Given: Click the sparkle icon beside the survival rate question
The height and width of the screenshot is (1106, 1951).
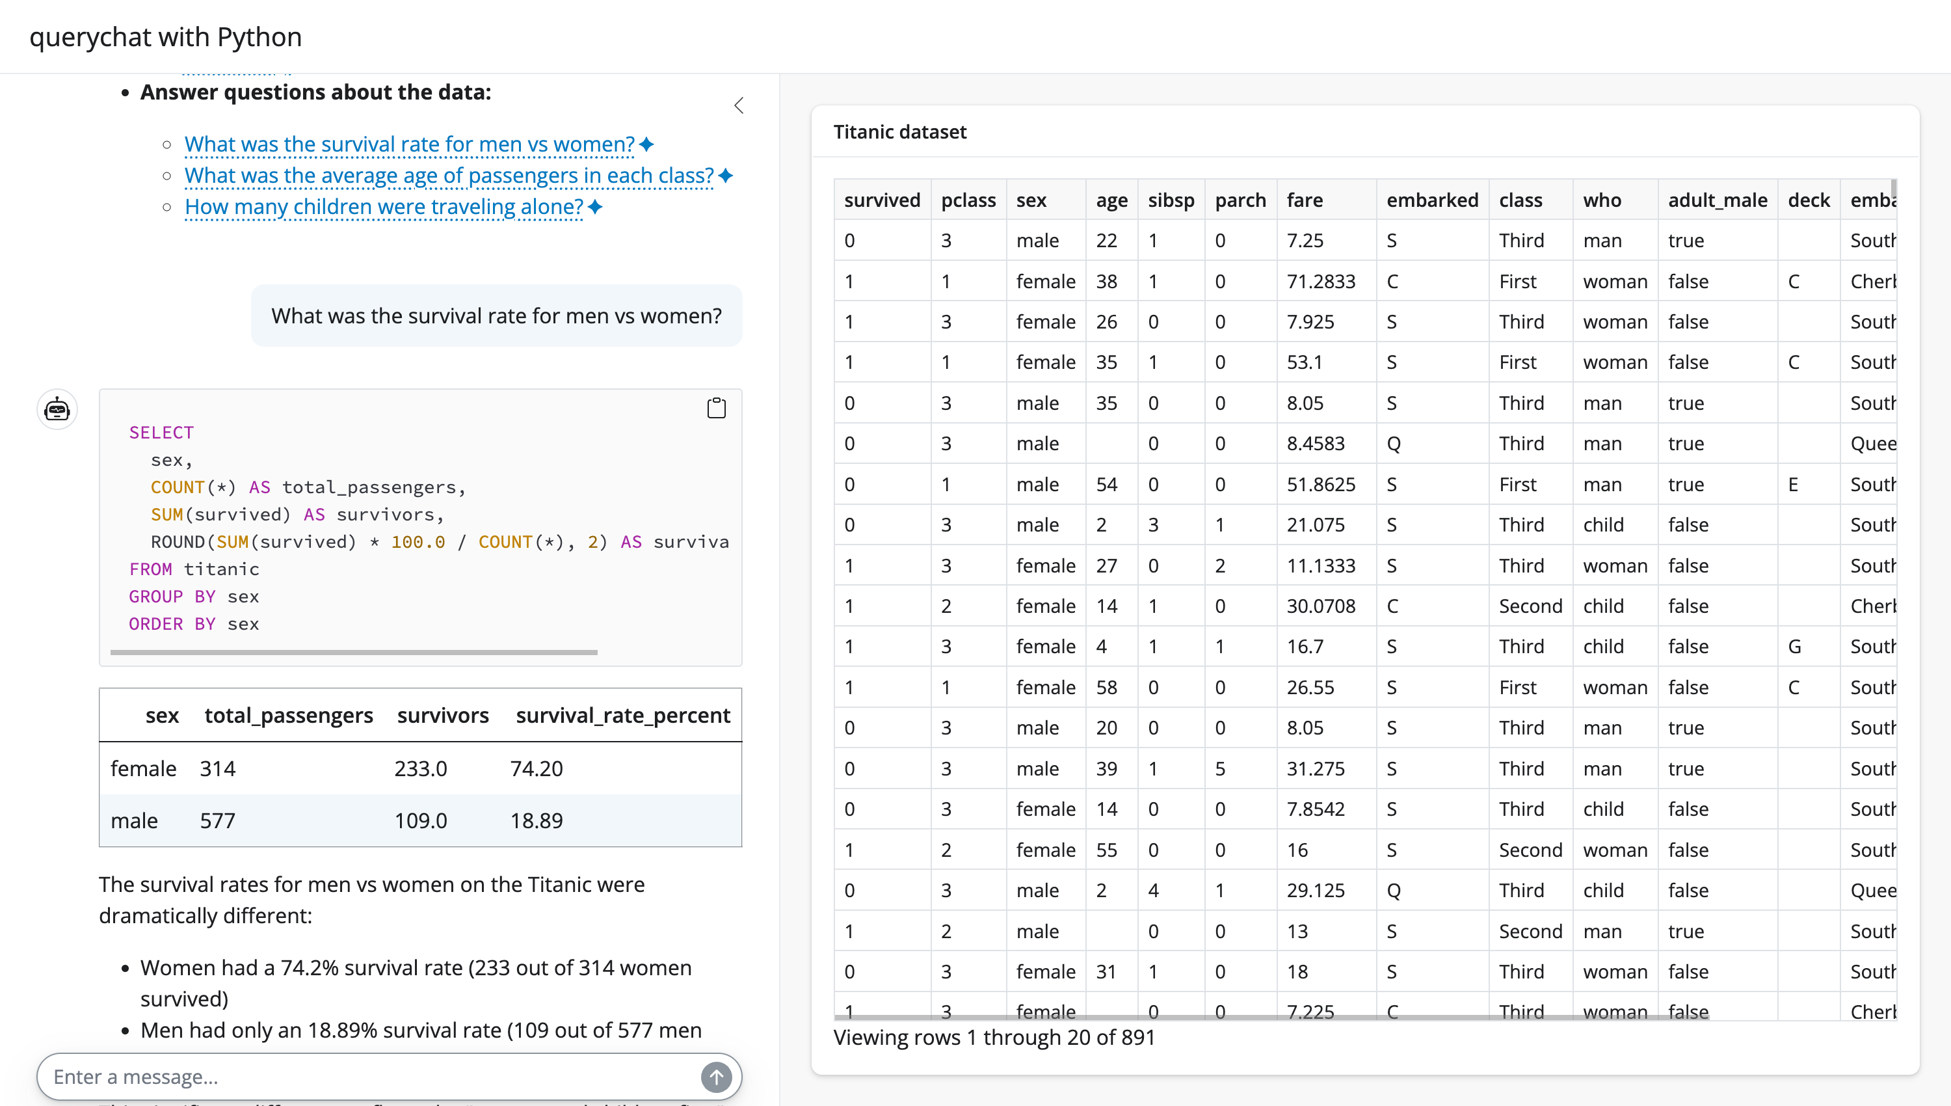Looking at the screenshot, I should (x=646, y=144).
